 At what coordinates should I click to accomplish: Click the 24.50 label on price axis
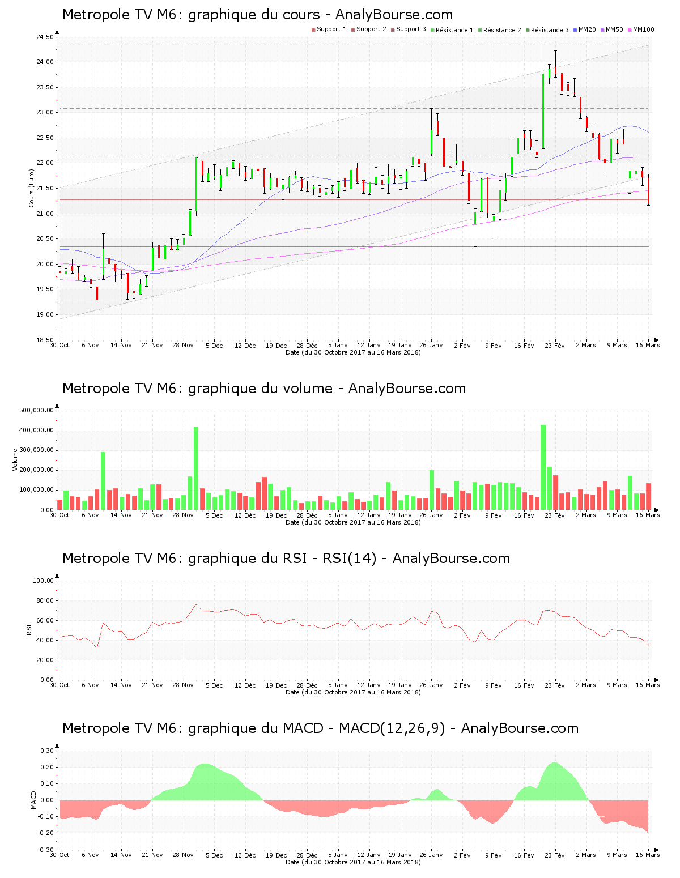click(x=45, y=37)
